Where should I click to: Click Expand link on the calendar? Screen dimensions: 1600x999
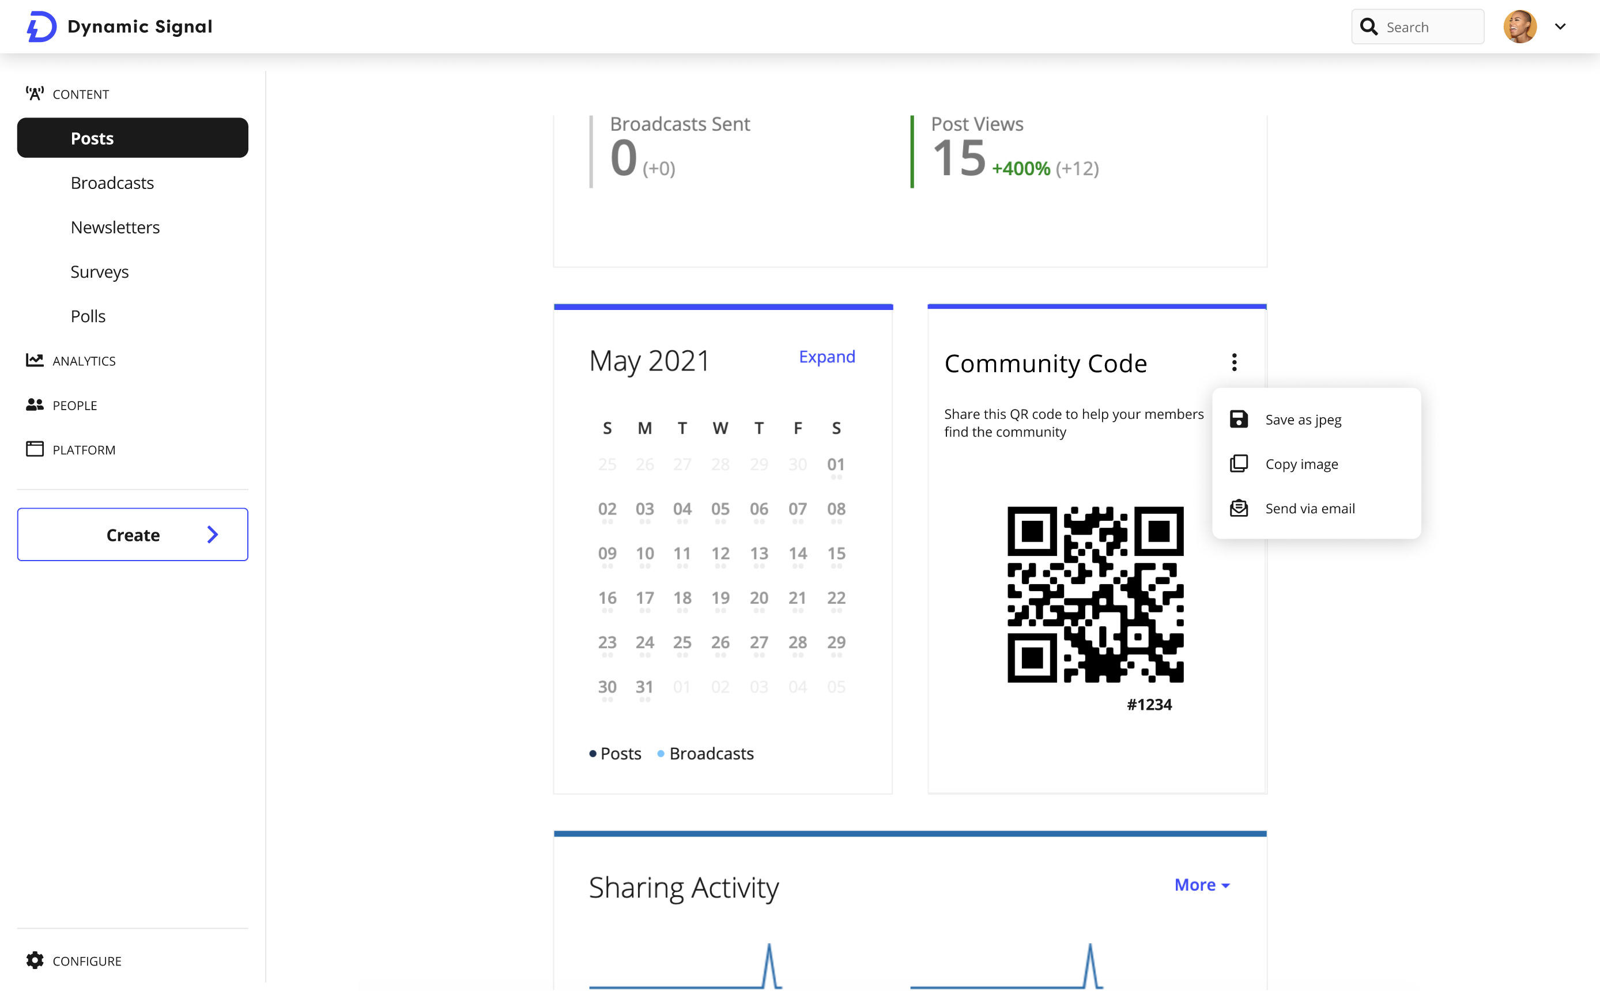coord(827,357)
